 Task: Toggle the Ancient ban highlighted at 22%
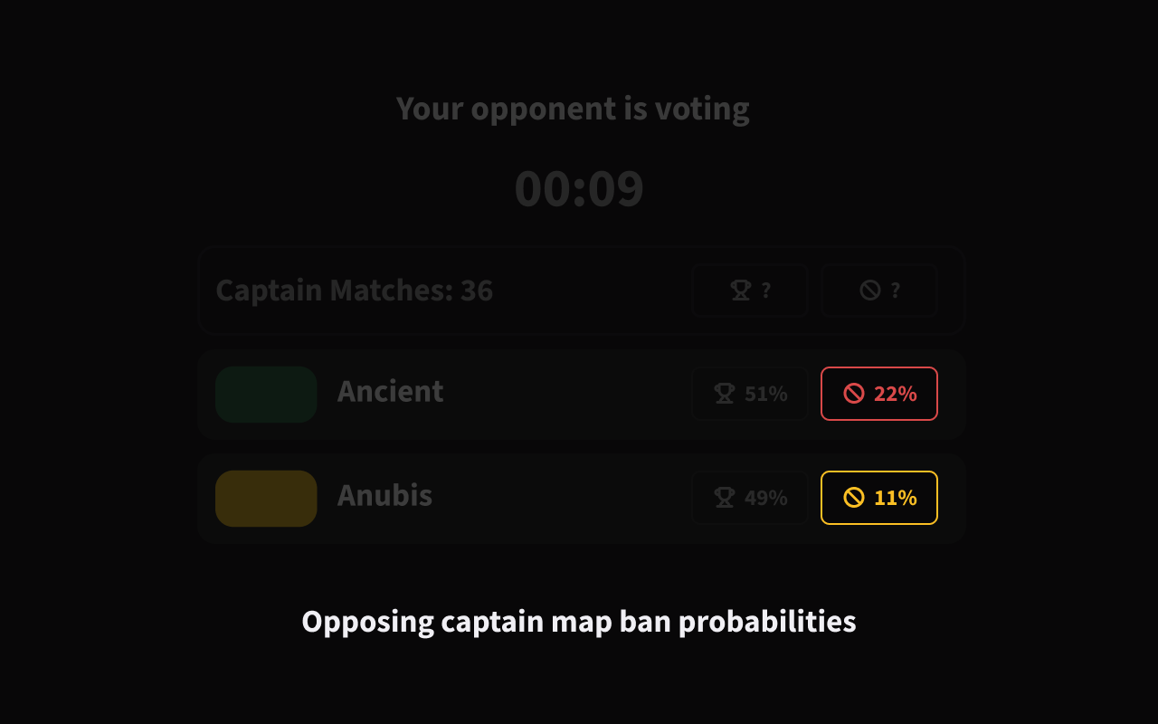point(878,394)
